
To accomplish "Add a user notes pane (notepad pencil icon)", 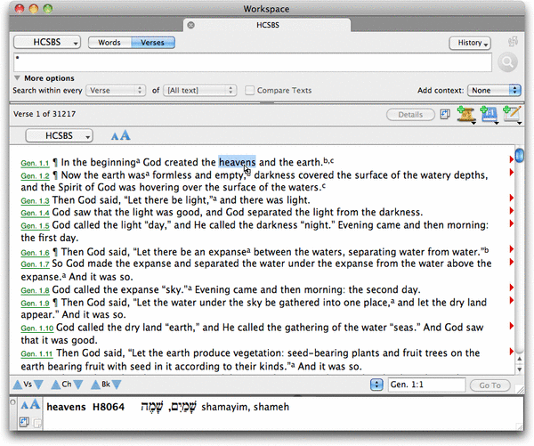I will tap(512, 115).
